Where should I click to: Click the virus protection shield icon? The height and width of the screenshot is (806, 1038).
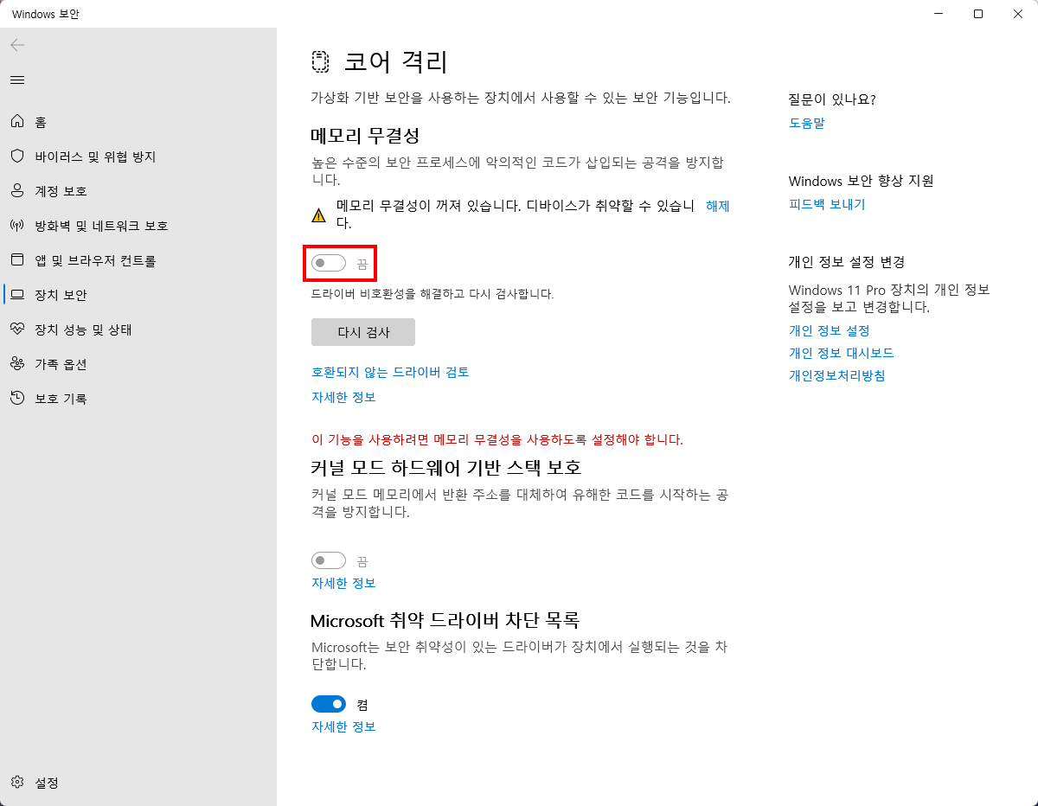17,157
